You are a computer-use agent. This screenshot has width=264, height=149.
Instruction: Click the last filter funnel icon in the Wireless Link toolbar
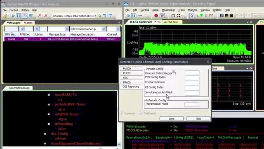111,16
